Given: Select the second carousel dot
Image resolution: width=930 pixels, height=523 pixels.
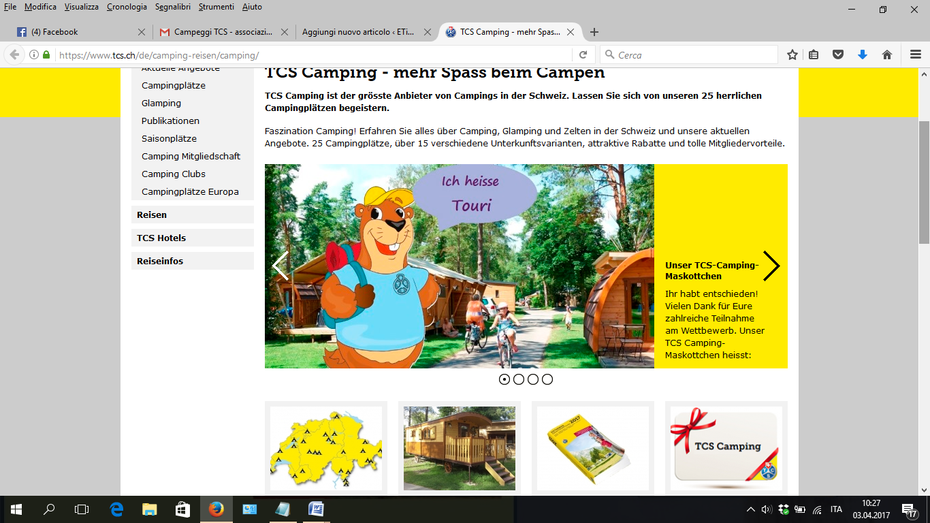Looking at the screenshot, I should pos(519,379).
